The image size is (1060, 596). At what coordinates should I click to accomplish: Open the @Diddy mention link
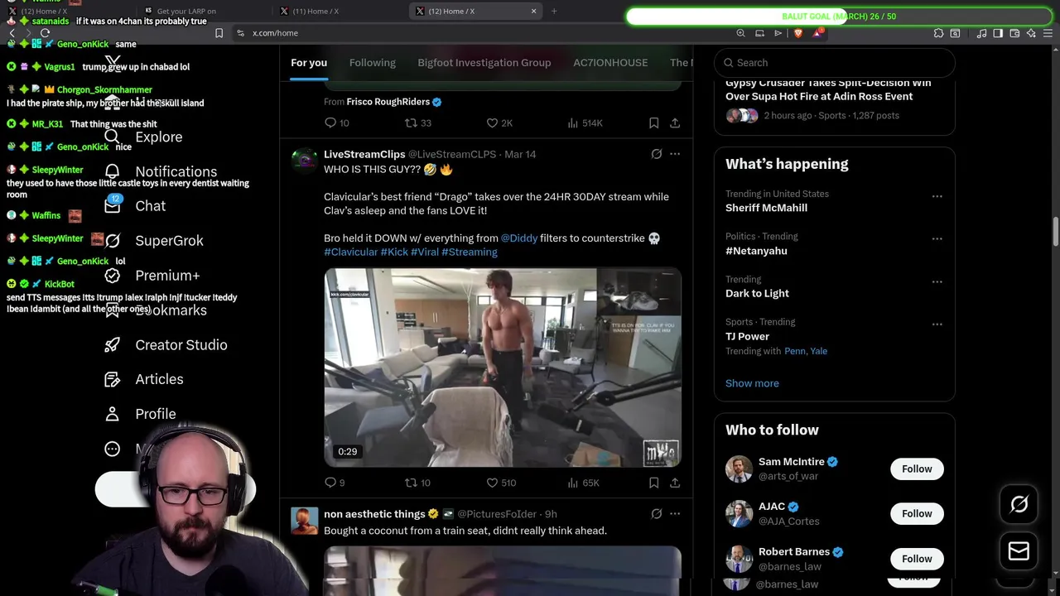[x=518, y=238]
